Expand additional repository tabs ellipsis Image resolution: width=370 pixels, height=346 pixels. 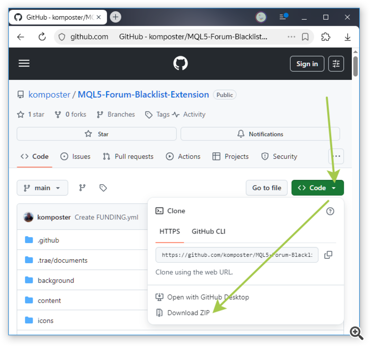click(x=336, y=156)
